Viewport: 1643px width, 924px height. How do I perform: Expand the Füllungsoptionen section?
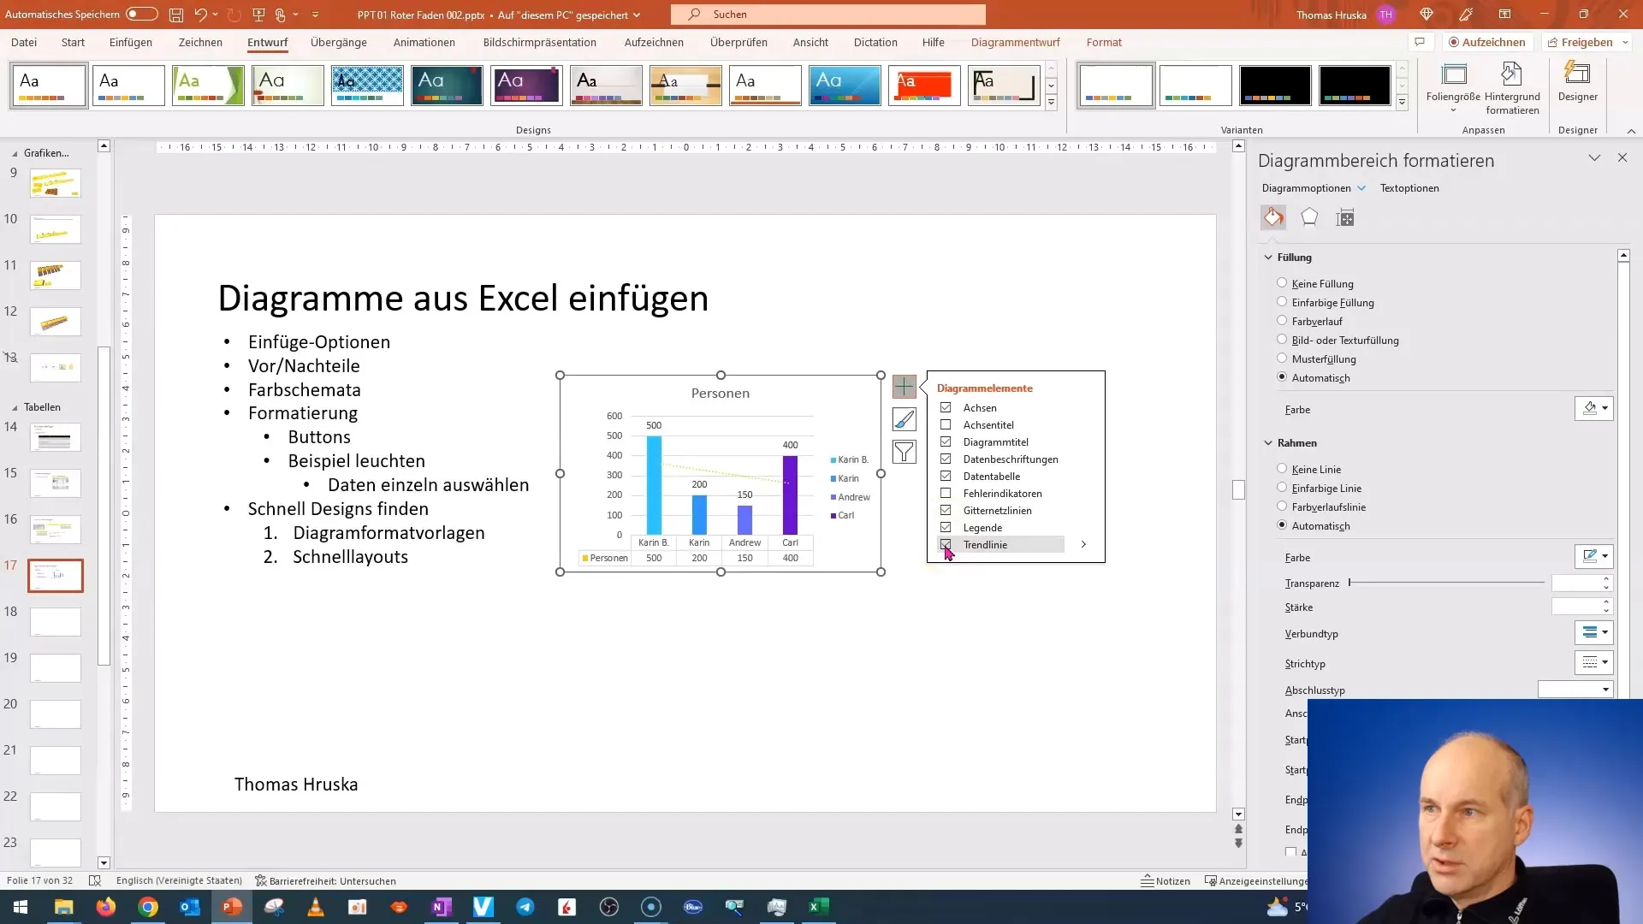coord(1295,258)
